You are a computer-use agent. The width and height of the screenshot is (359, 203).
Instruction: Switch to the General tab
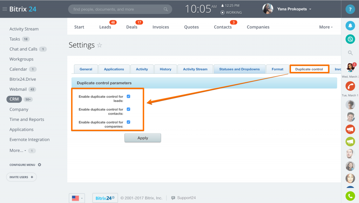tap(86, 69)
